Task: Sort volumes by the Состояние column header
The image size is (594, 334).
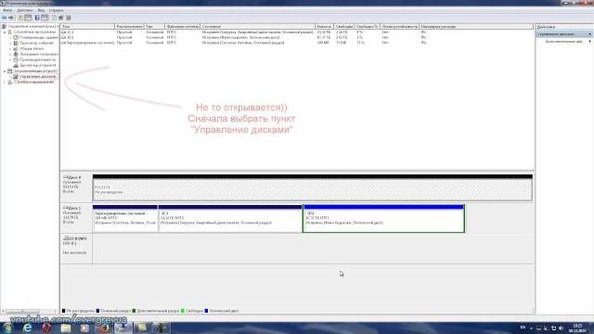Action: pos(258,27)
